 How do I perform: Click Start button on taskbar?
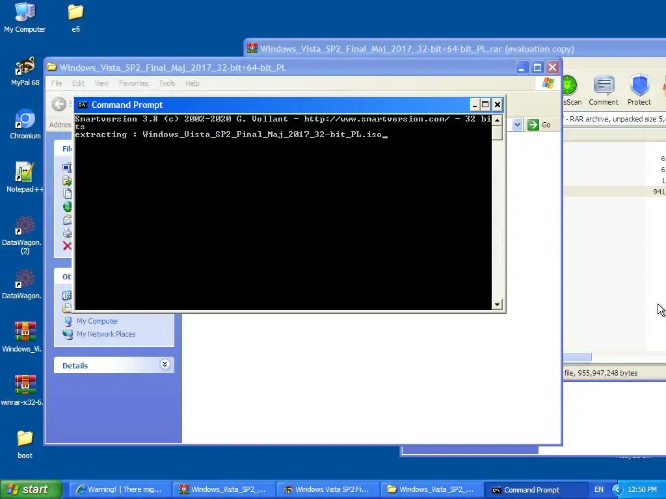[x=31, y=489]
